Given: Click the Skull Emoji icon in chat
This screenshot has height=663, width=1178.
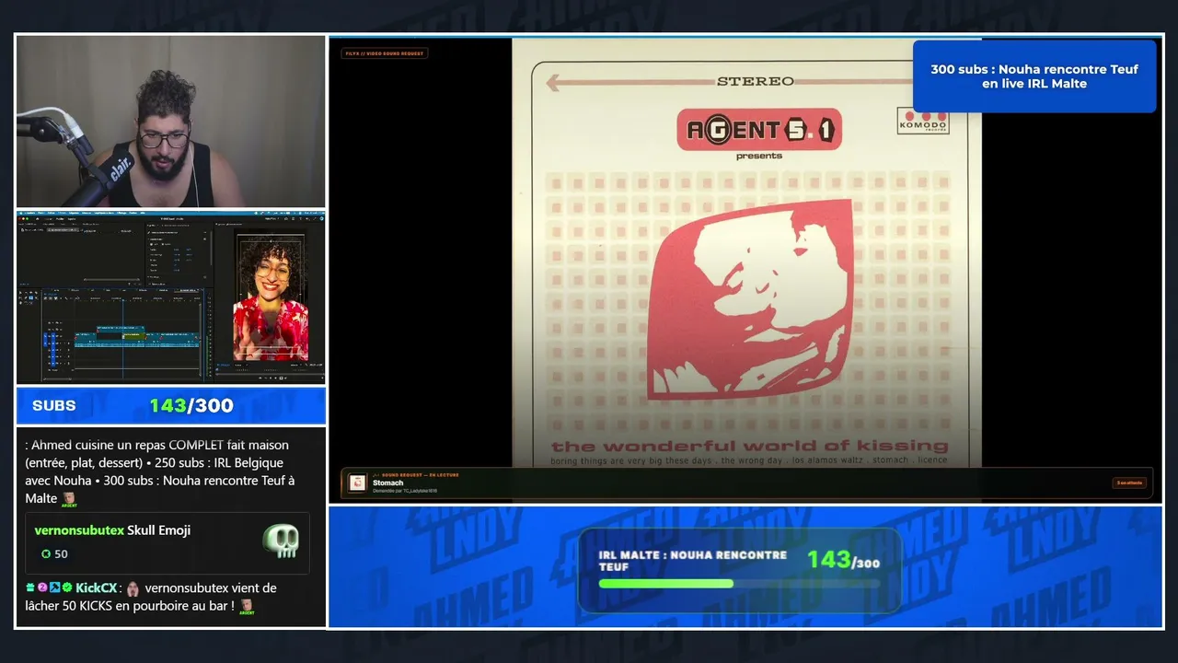Looking at the screenshot, I should (x=281, y=541).
